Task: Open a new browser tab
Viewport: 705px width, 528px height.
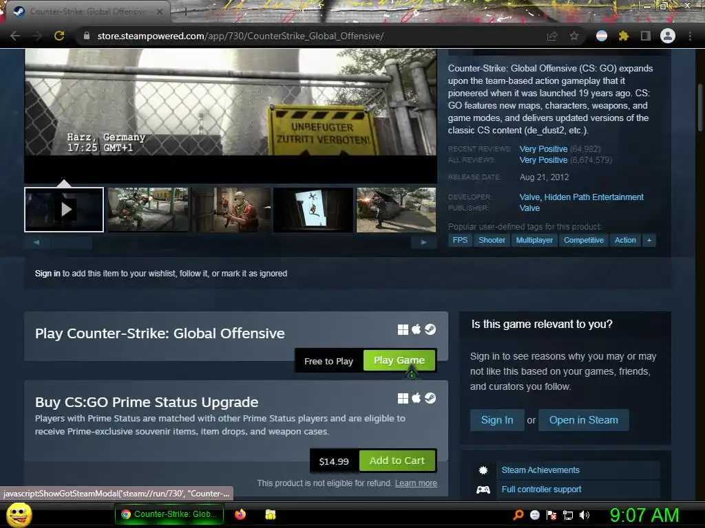Action: 185,12
